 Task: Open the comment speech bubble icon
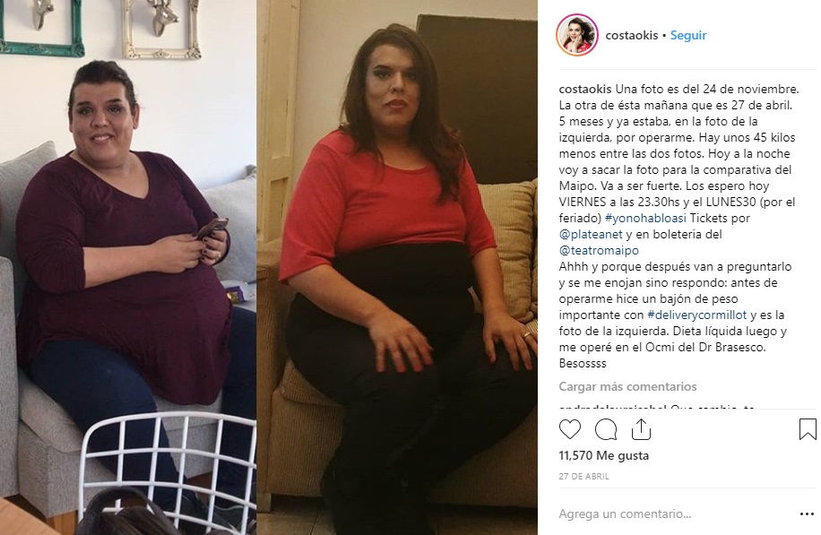pyautogui.click(x=606, y=429)
